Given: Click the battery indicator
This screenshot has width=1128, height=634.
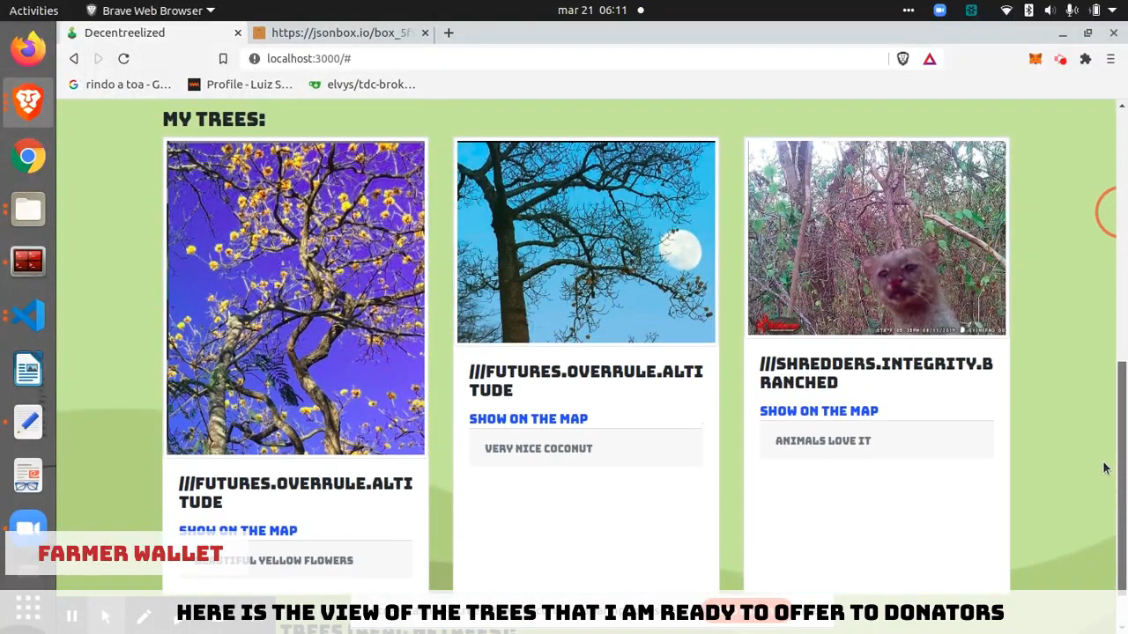Looking at the screenshot, I should click(x=1095, y=11).
